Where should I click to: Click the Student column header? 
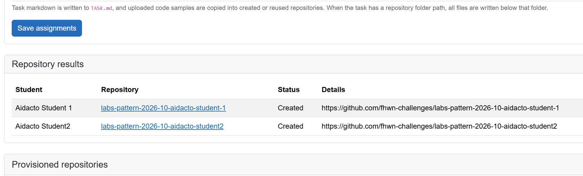(x=29, y=90)
